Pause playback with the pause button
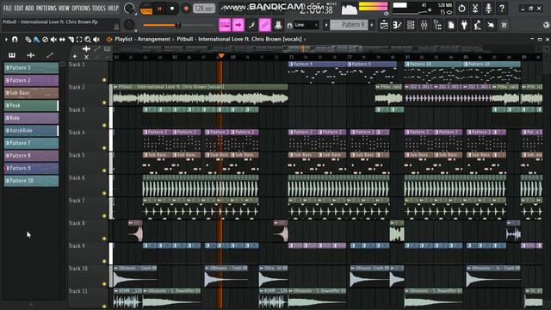The width and height of the screenshot is (551, 310). point(159,9)
